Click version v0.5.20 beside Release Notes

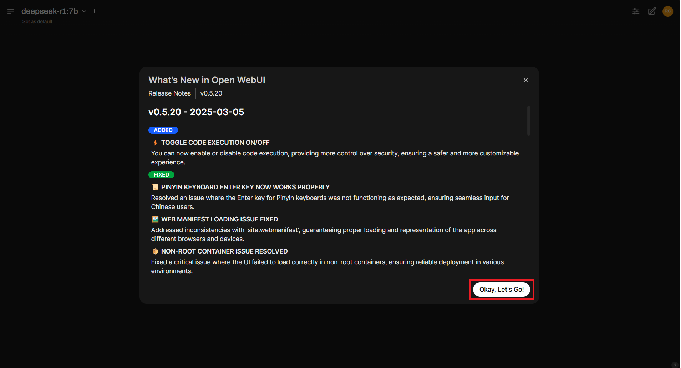pos(211,93)
